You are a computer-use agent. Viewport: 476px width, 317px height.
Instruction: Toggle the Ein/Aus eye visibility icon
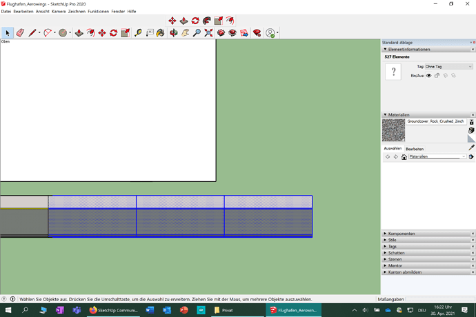coord(428,76)
